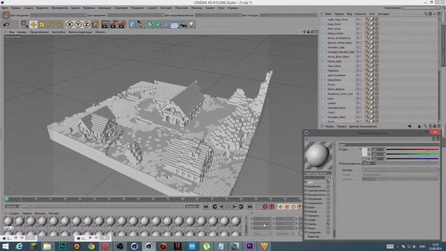The height and width of the screenshot is (251, 446).
Task: Select the Move tool
Action: coord(33,24)
